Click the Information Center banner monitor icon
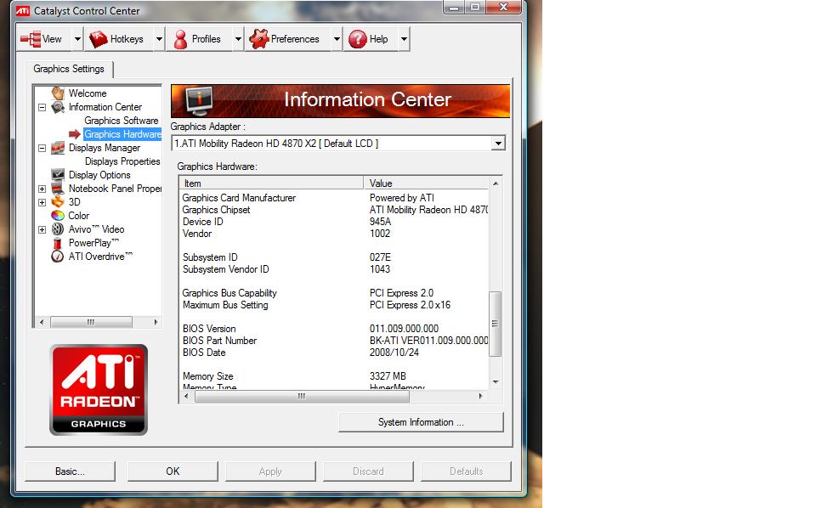 (199, 101)
